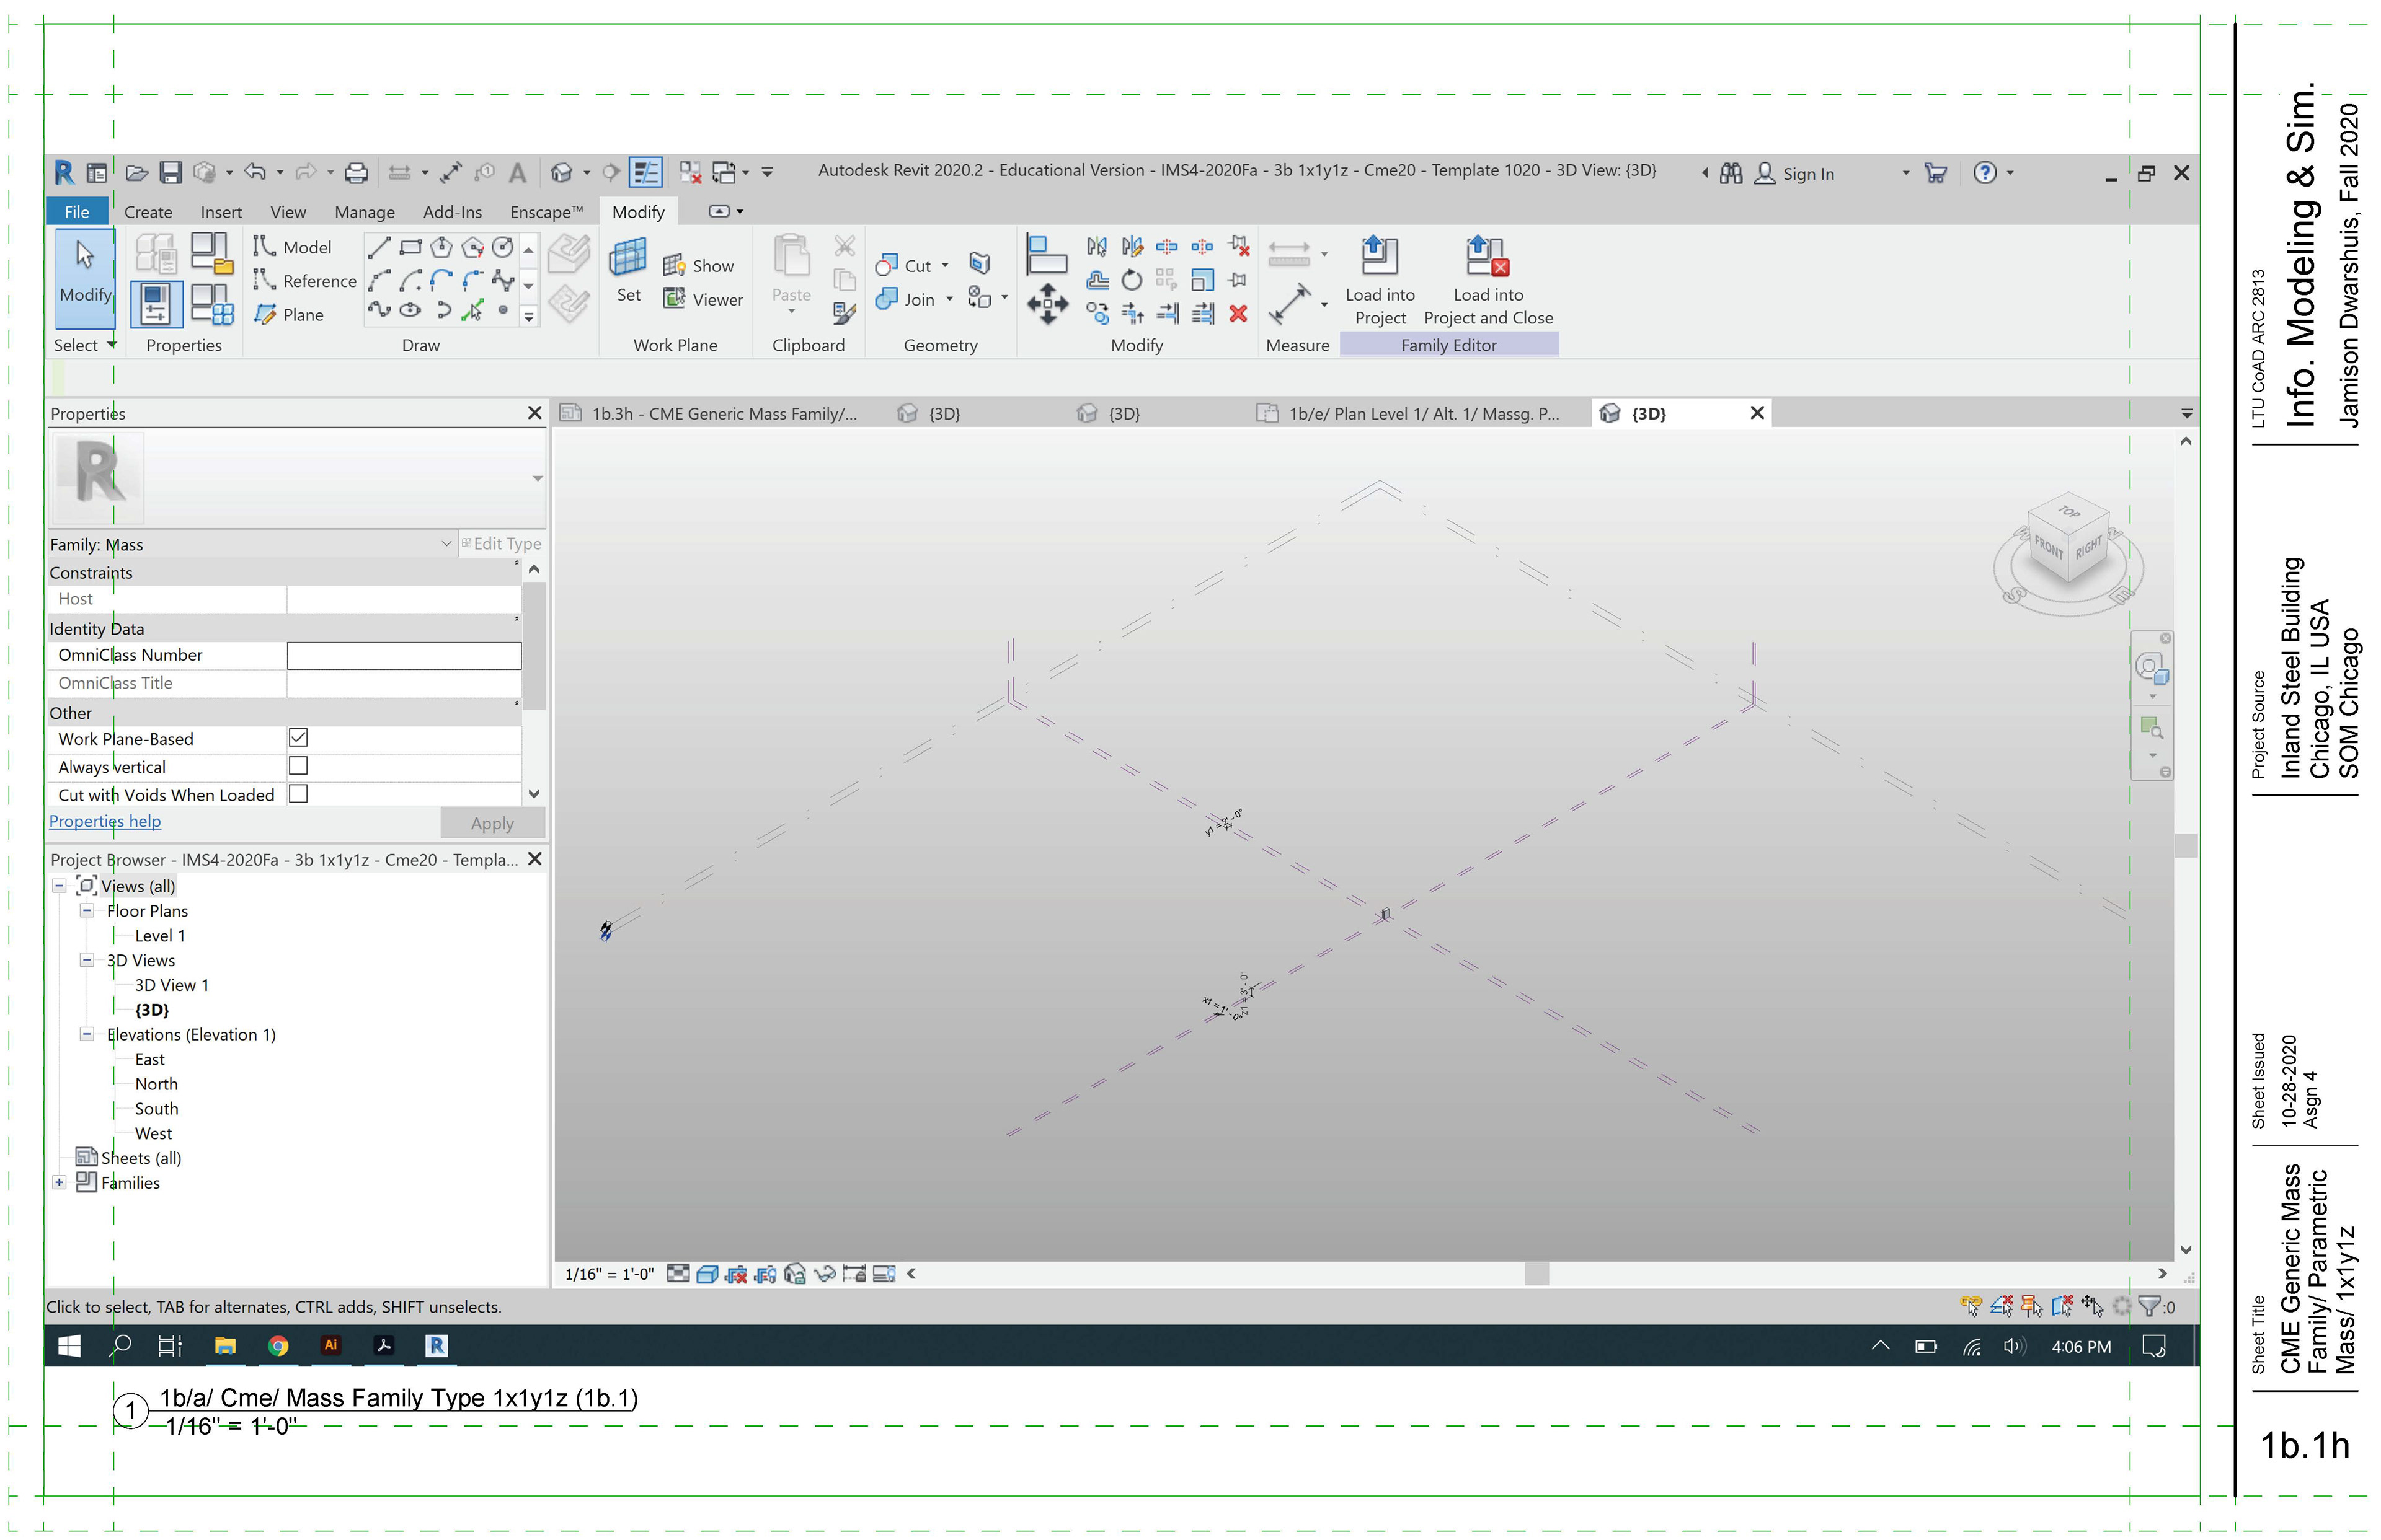Open Chrome from Windows taskbar

pyautogui.click(x=278, y=1346)
